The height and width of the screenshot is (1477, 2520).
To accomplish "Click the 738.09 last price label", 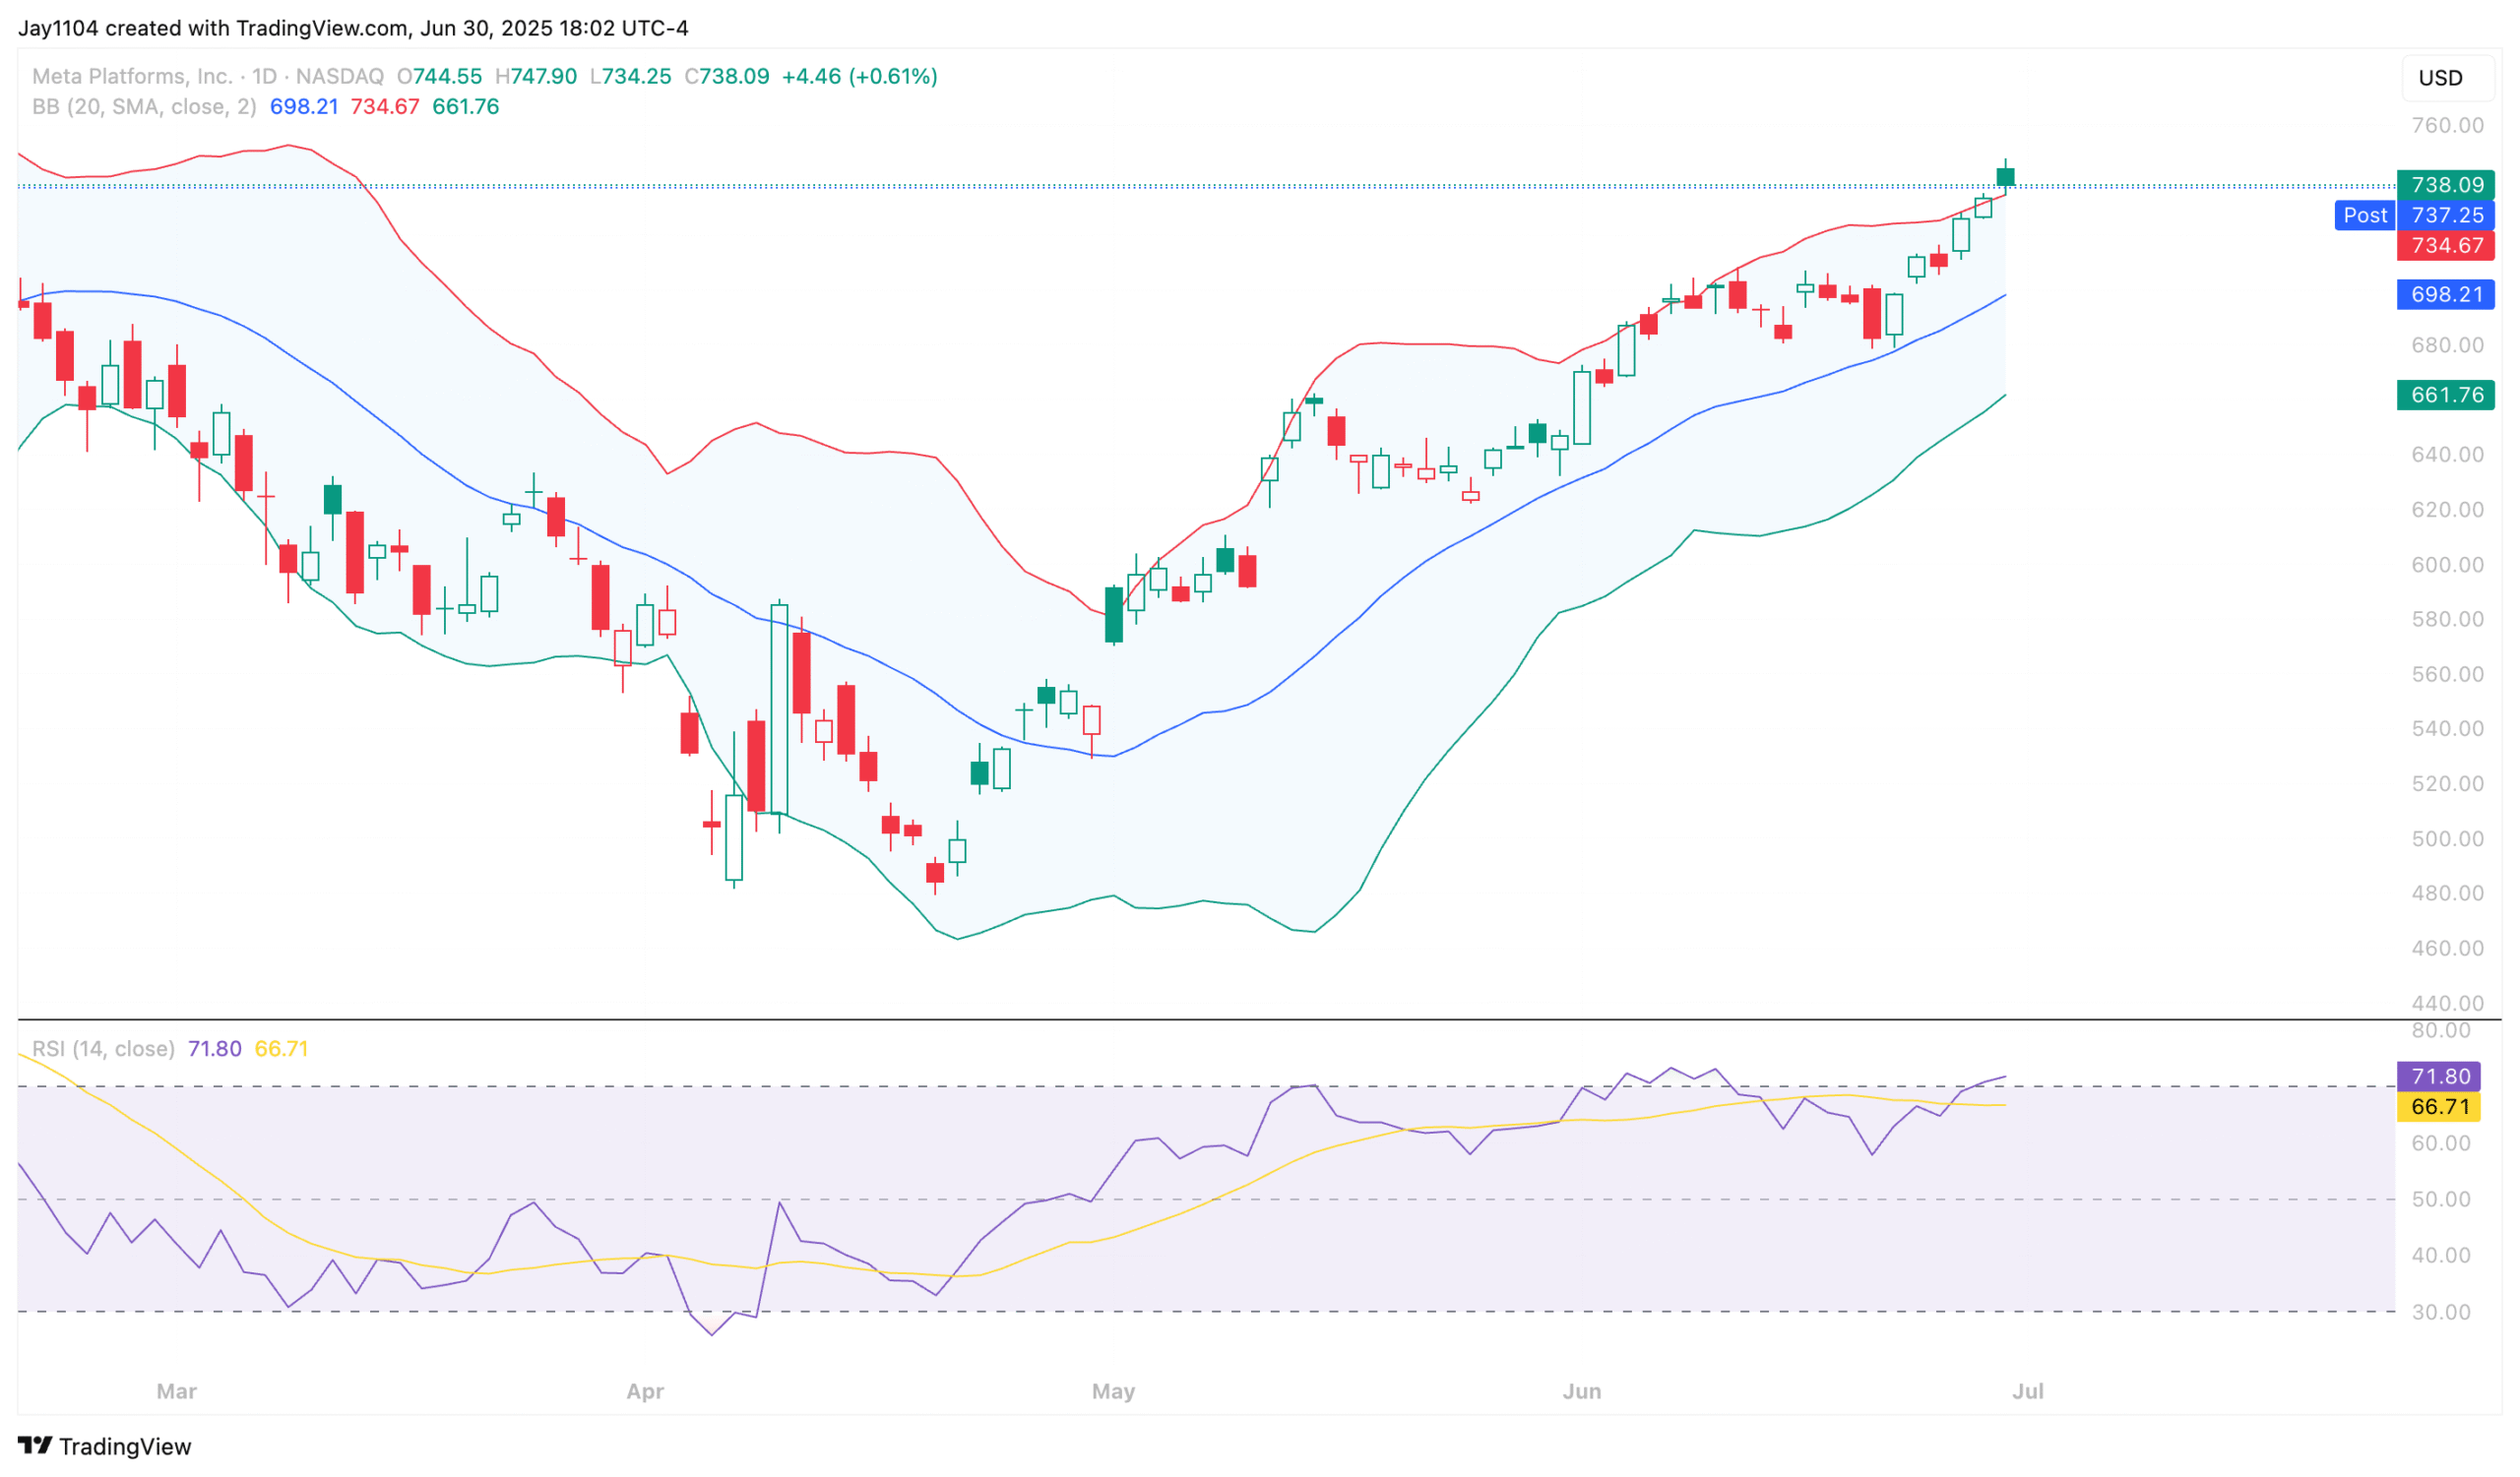I will [2446, 185].
